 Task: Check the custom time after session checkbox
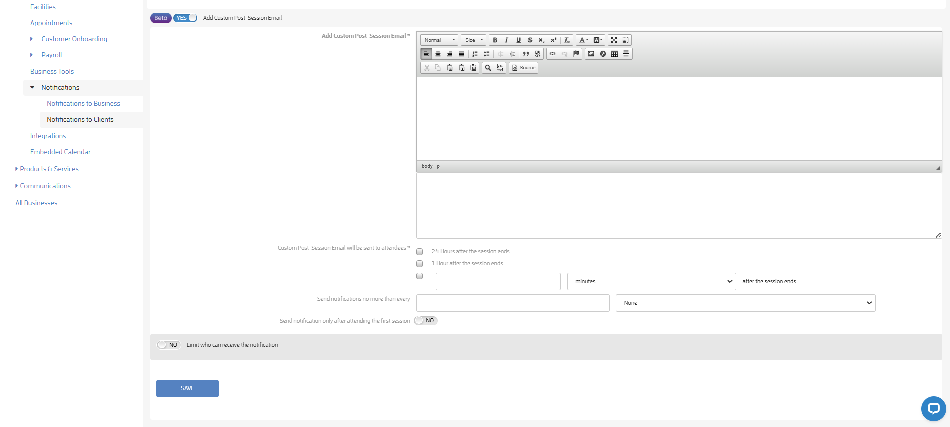(420, 276)
